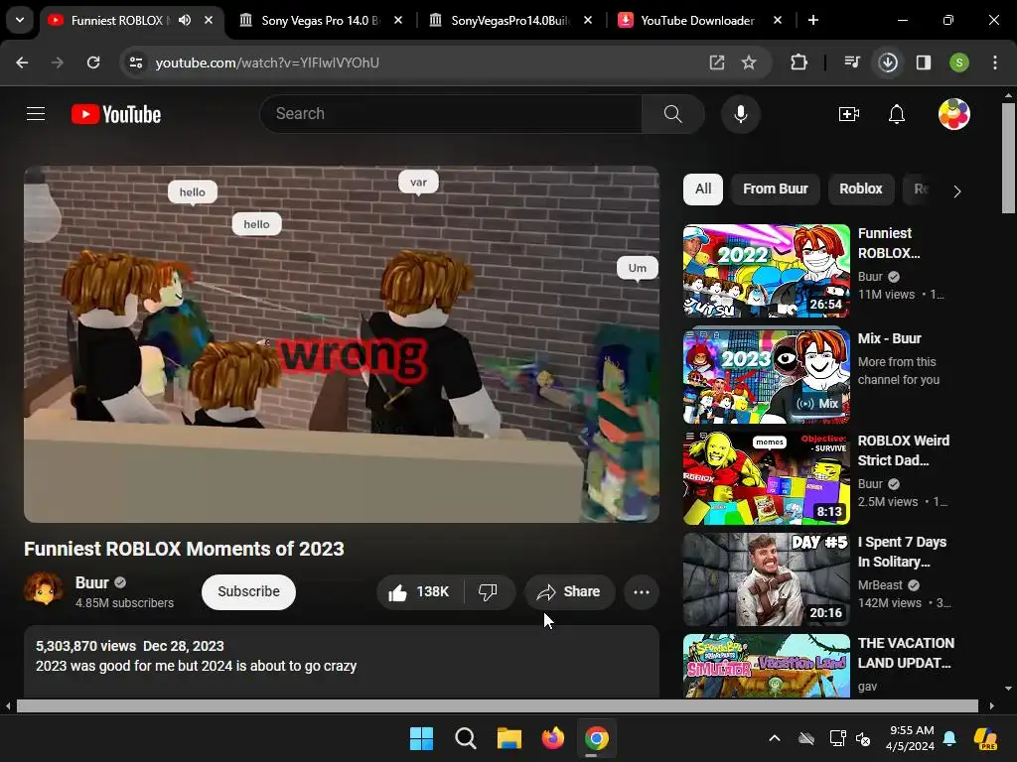Image resolution: width=1017 pixels, height=762 pixels.
Task: Open Firefox from taskbar
Action: (552, 738)
